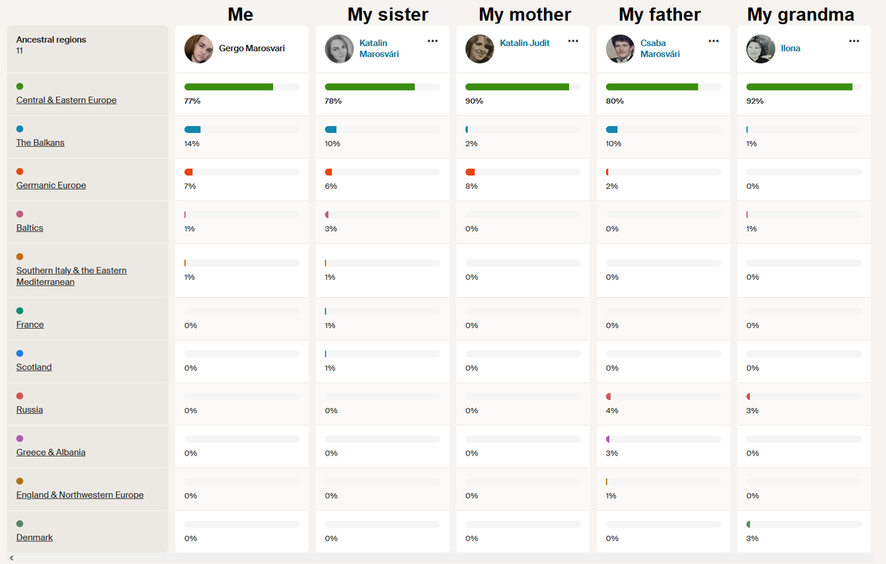
Task: Select the Germanic Europe region link
Action: click(51, 185)
